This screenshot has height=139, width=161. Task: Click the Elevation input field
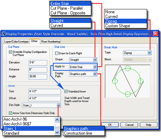click(x=38, y=63)
